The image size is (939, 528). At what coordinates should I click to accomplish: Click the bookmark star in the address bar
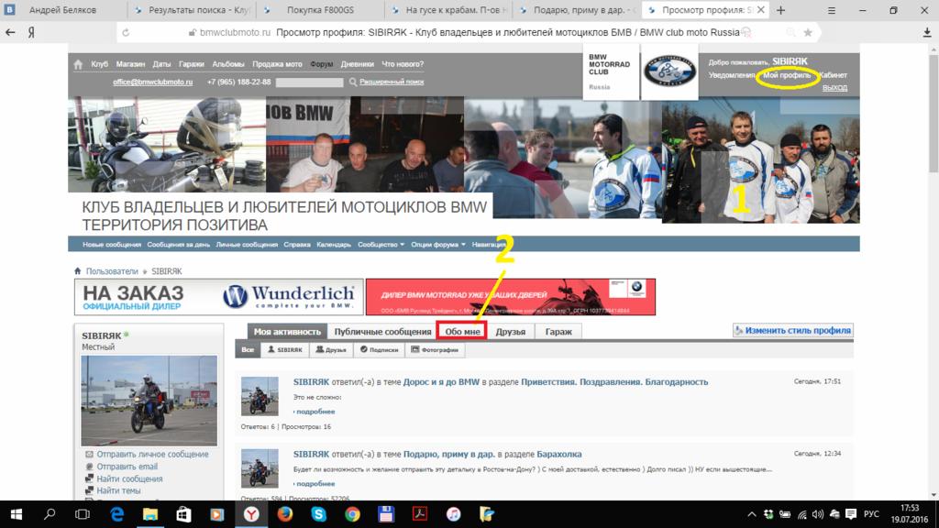pos(808,31)
